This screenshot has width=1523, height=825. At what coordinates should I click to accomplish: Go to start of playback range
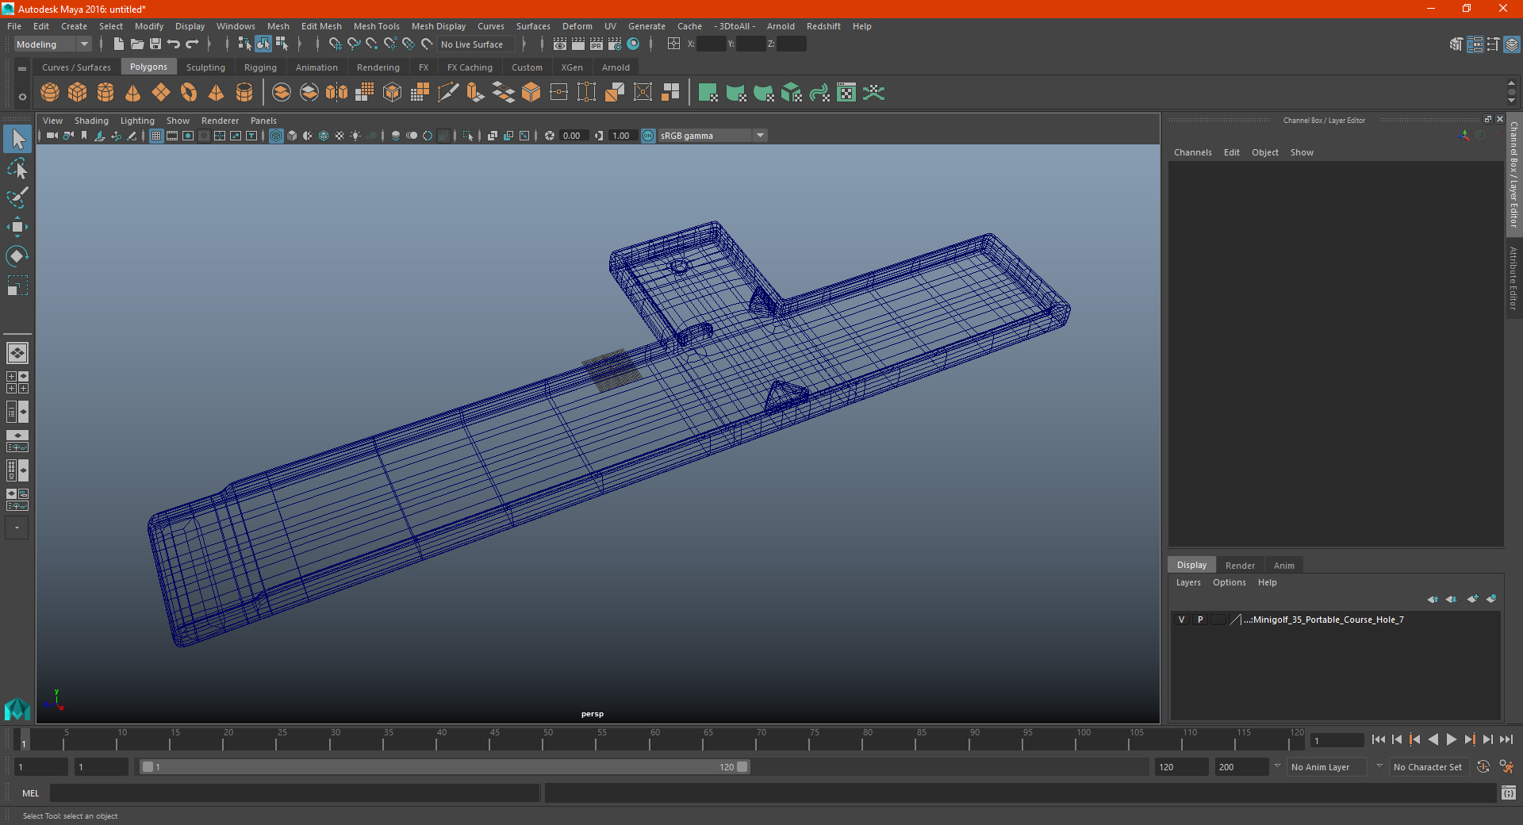[x=1379, y=739]
